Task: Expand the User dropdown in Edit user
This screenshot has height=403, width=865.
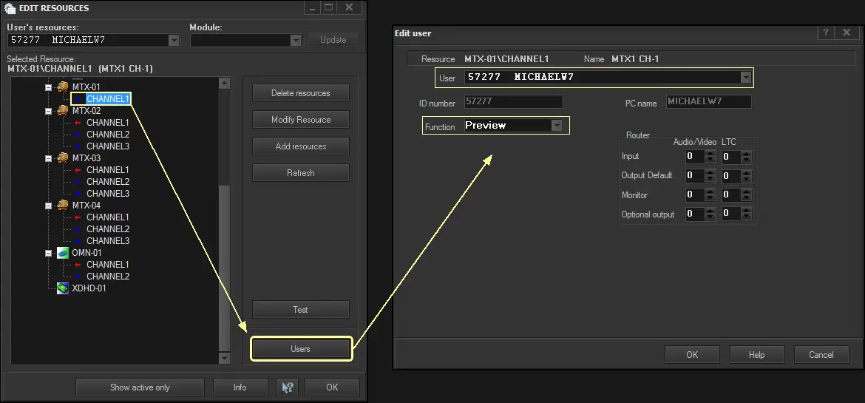Action: tap(745, 77)
